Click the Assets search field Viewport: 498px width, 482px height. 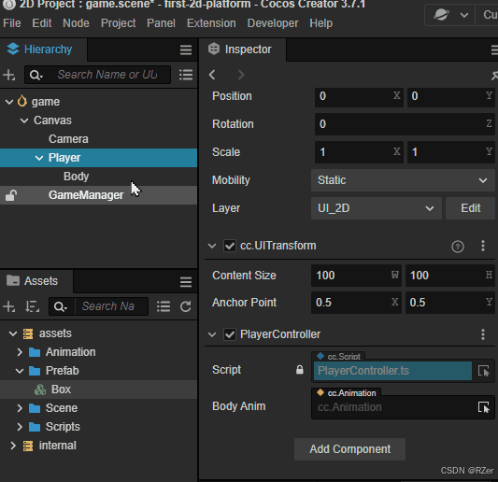[111, 306]
